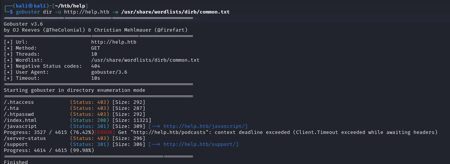Click the Negative Status codes 404 value
Viewport: 450px width, 164px height.
pyautogui.click(x=96, y=66)
